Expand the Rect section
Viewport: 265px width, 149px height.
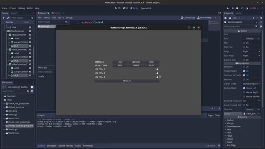pos(229,130)
